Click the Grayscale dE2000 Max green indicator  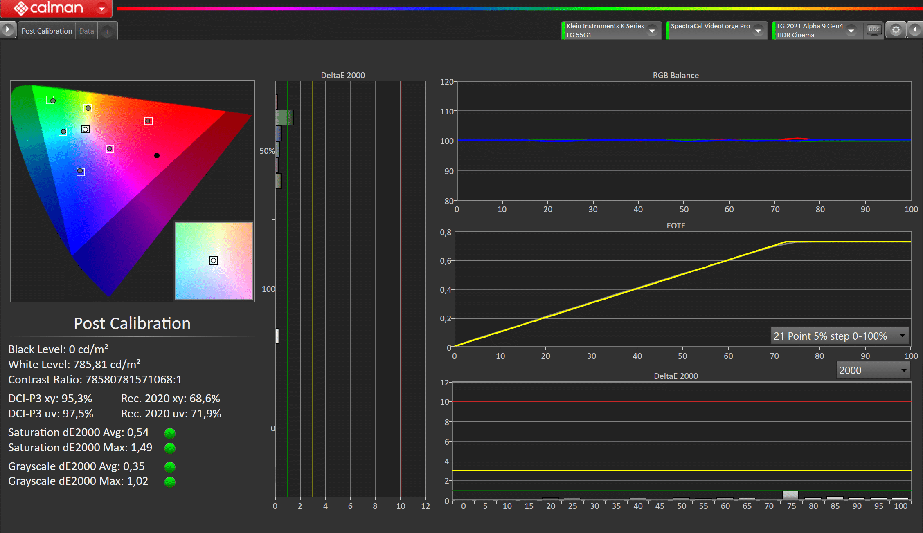coord(170,482)
